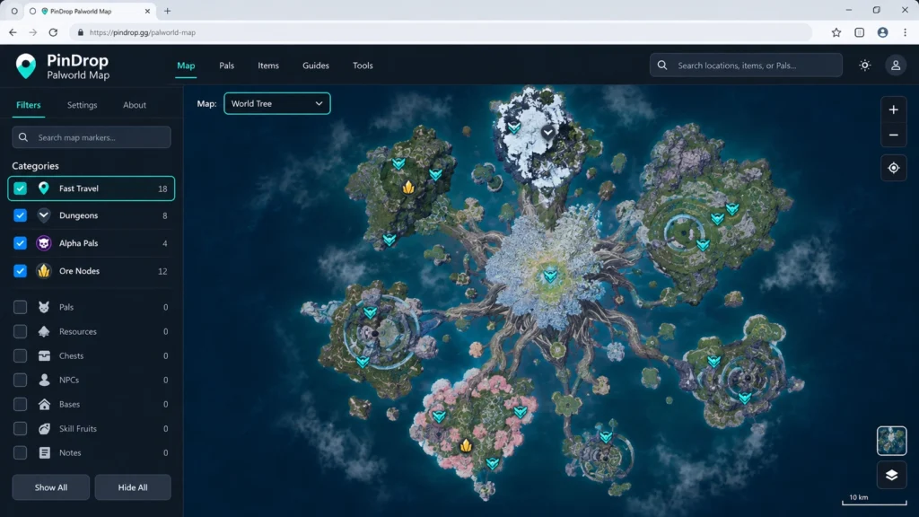Click the Resources category icon
The image size is (919, 517).
43,331
